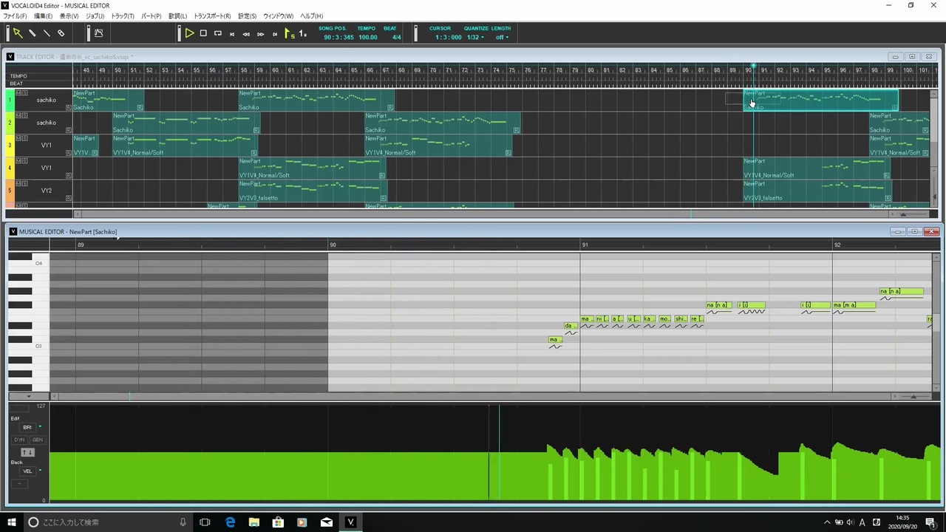Image resolution: width=946 pixels, height=532 pixels.
Task: Click the R render icon on track 5
Action: [69, 198]
